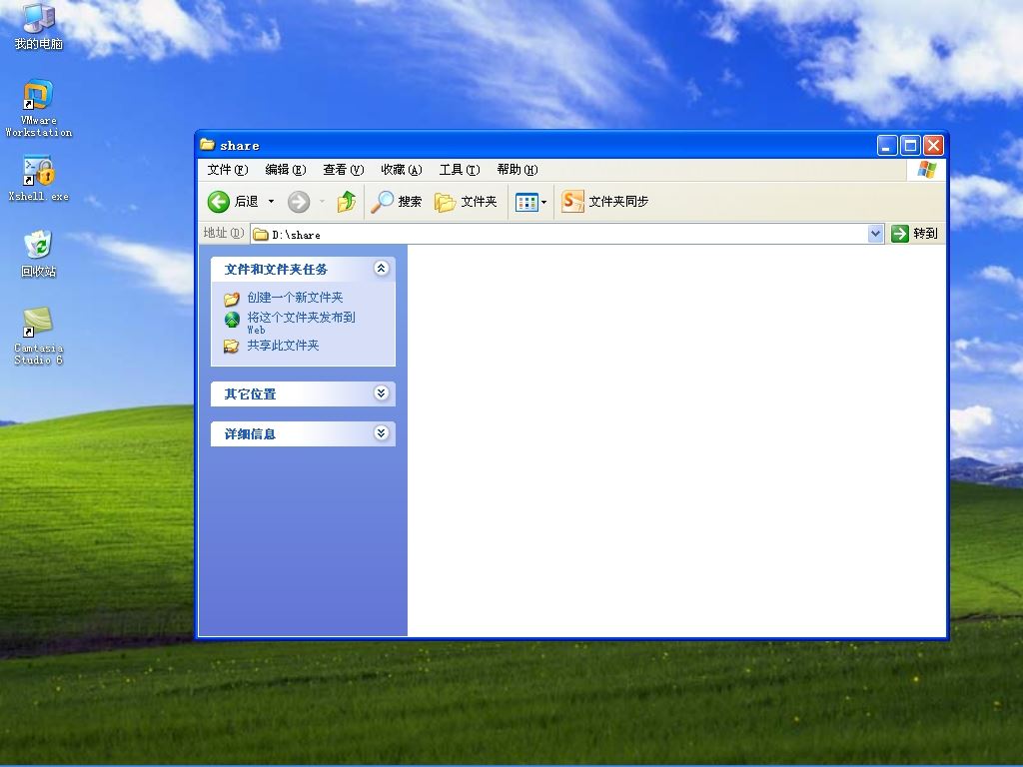1023x767 pixels.
Task: Minimize the share window
Action: pos(887,146)
